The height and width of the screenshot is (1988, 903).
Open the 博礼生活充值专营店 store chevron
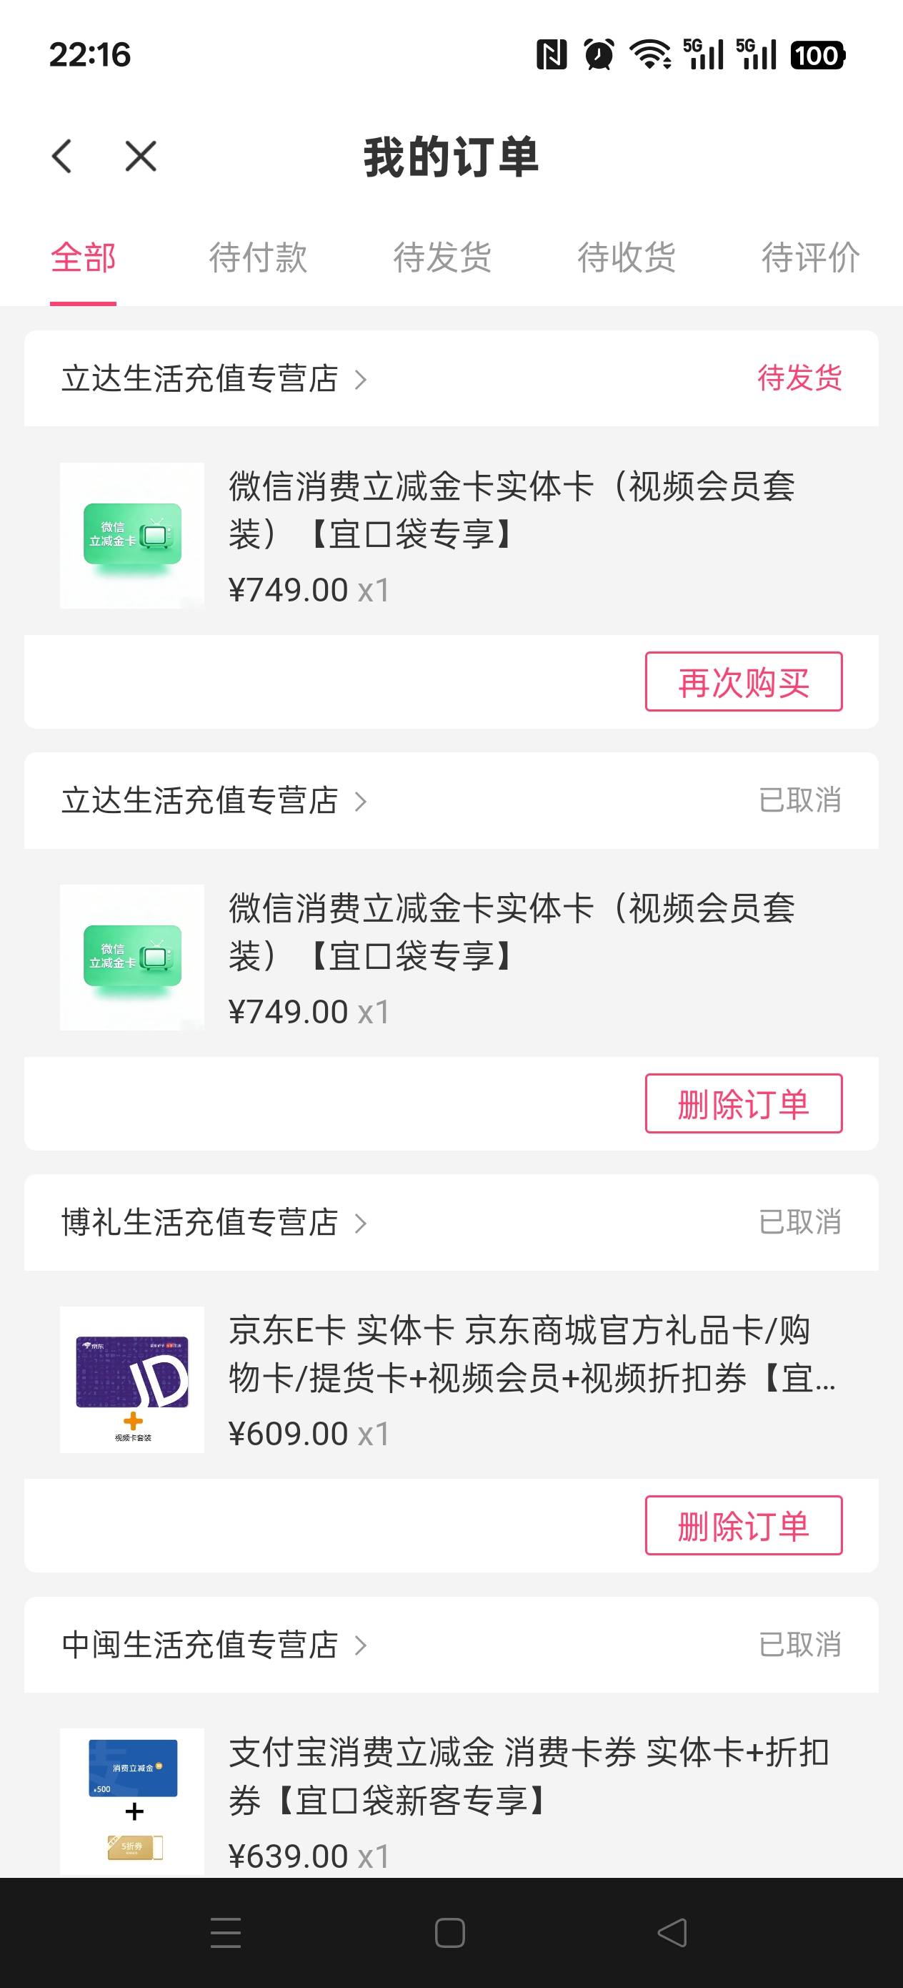(x=360, y=1224)
